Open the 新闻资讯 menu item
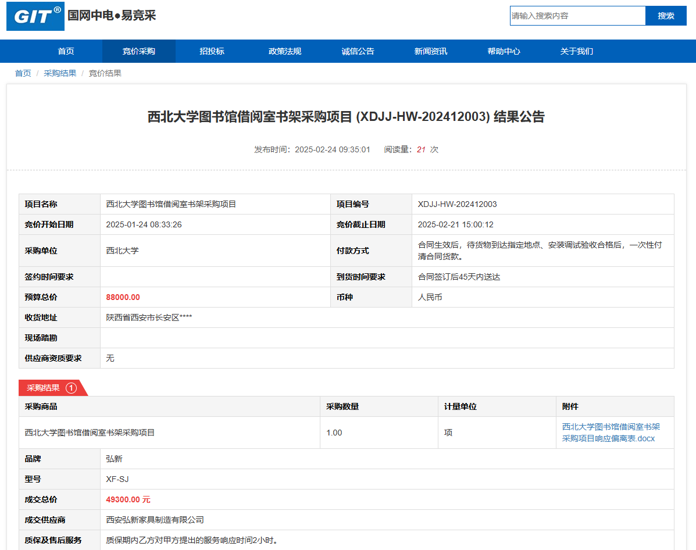Image resolution: width=696 pixels, height=550 pixels. [x=430, y=51]
